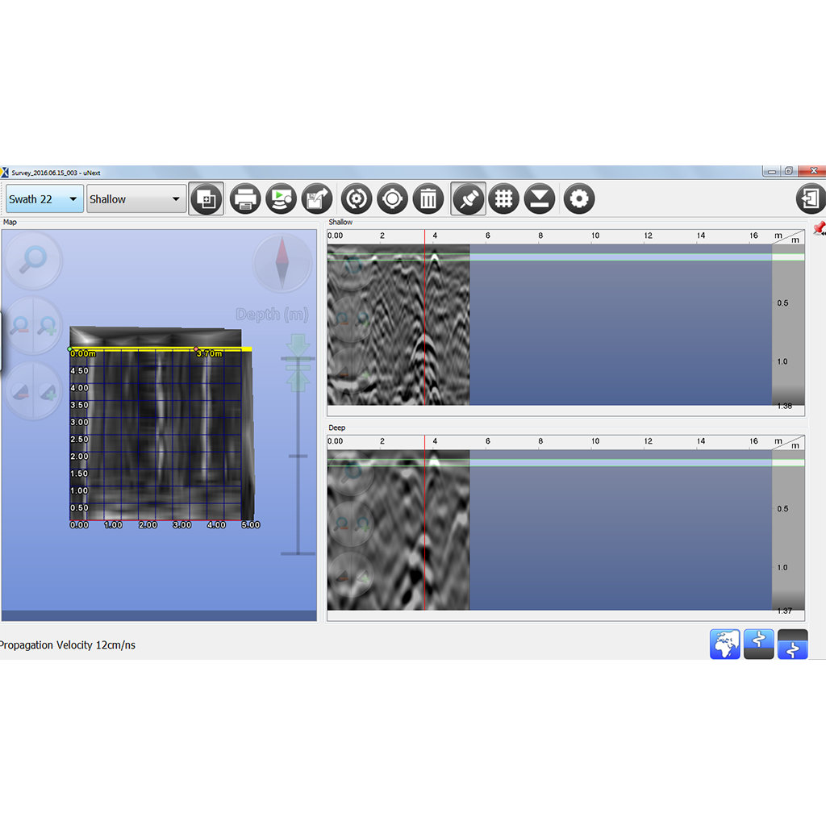Click the Depth (m) slider track
This screenshot has width=826, height=826.
298,456
